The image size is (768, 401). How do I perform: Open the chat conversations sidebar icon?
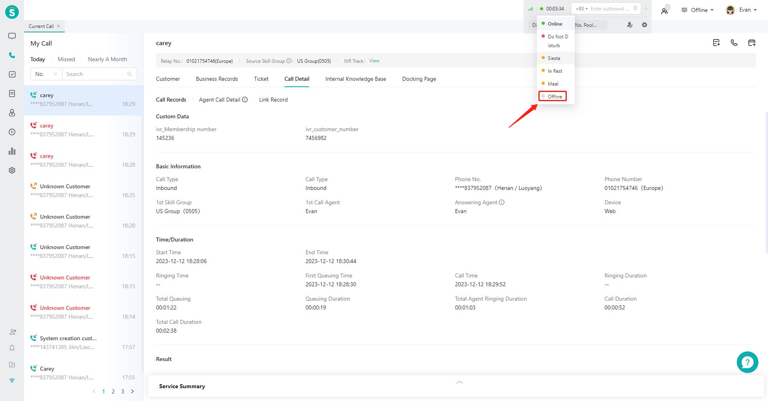click(x=12, y=36)
